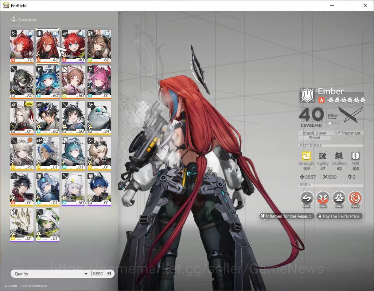Expand the Quality dropdown arrow
The height and width of the screenshot is (291, 374).
click(86, 274)
